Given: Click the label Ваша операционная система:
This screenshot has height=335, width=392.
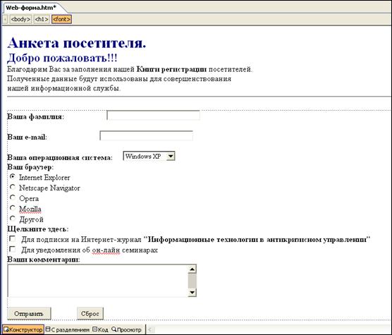Looking at the screenshot, I should point(60,157).
